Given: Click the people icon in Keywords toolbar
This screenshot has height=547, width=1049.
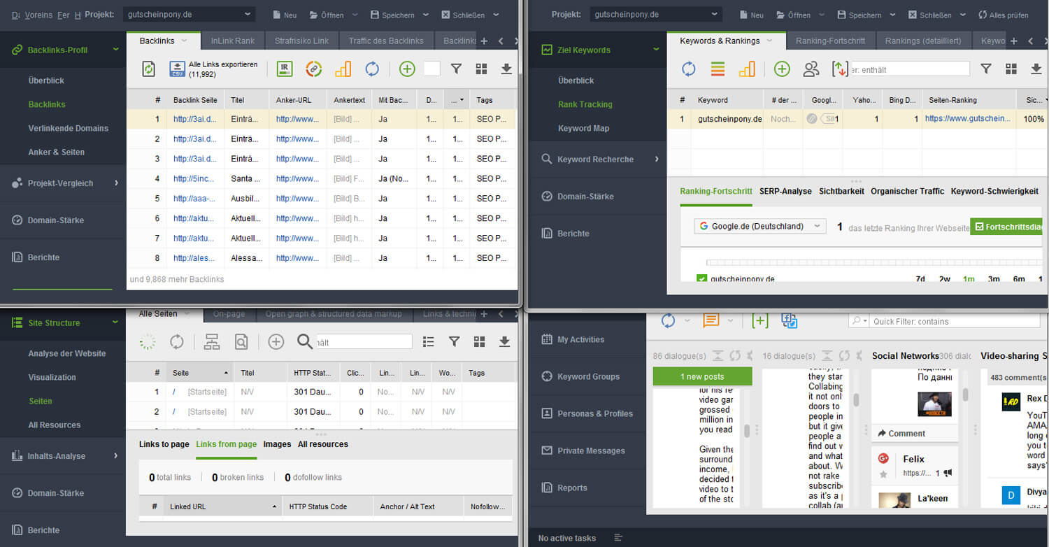Looking at the screenshot, I should coord(811,69).
